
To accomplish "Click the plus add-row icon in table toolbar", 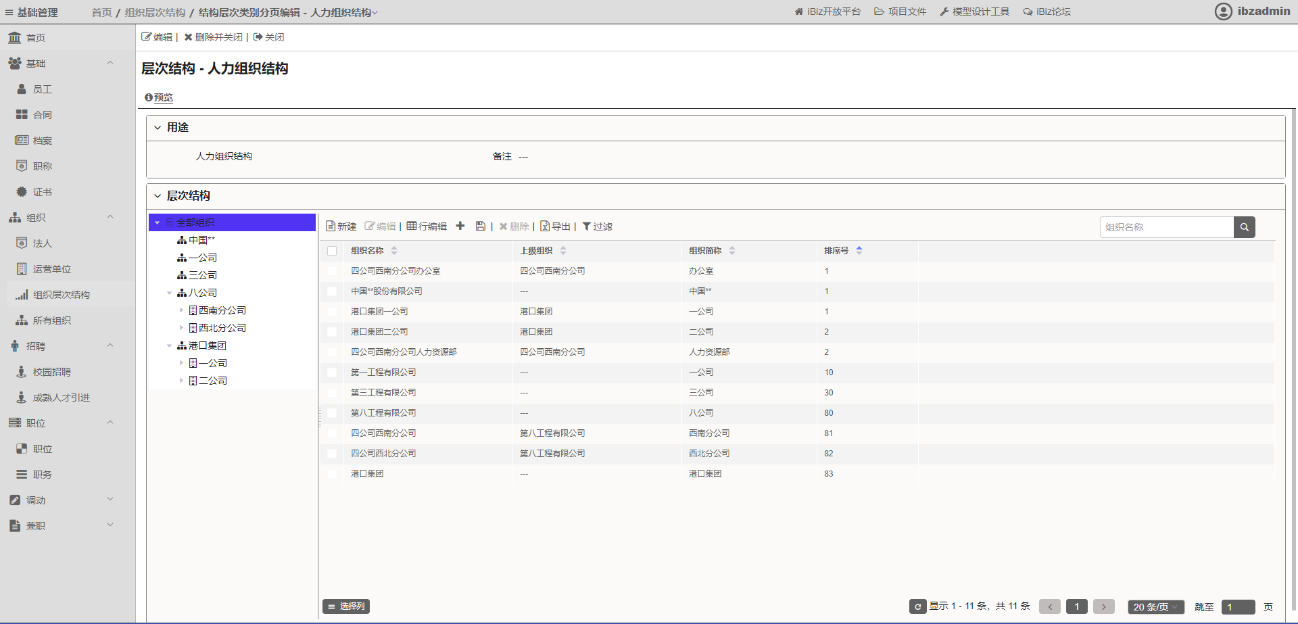I will point(460,226).
